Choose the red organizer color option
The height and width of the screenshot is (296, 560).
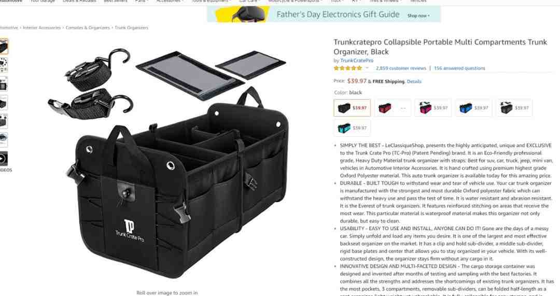(393, 107)
